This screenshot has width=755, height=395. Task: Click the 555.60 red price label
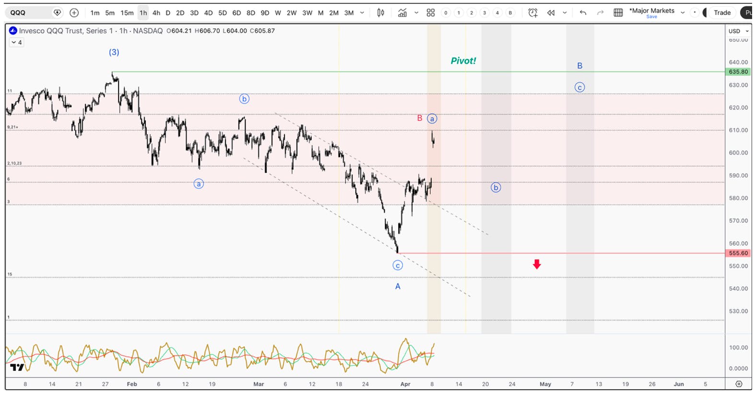[738, 253]
